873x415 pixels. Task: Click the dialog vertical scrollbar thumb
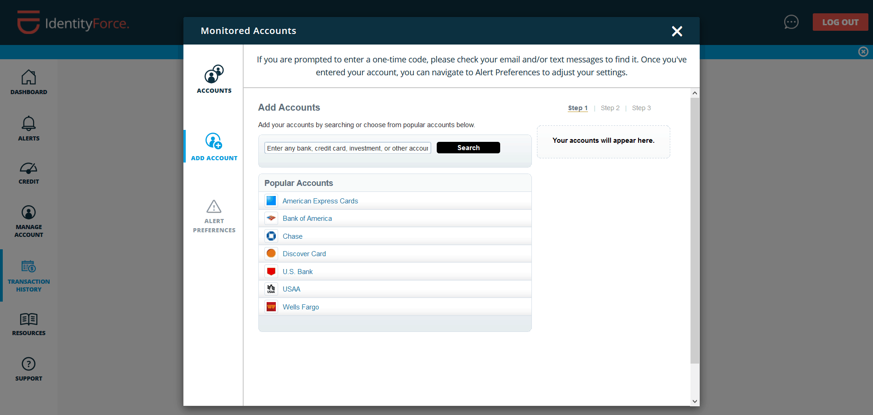[695, 230]
